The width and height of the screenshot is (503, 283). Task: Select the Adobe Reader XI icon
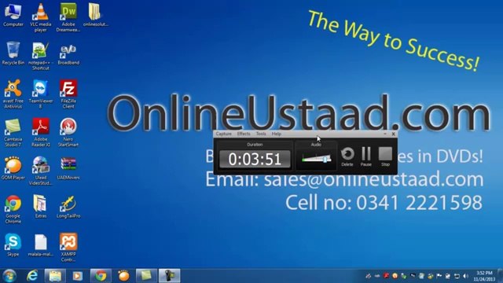pyautogui.click(x=40, y=133)
